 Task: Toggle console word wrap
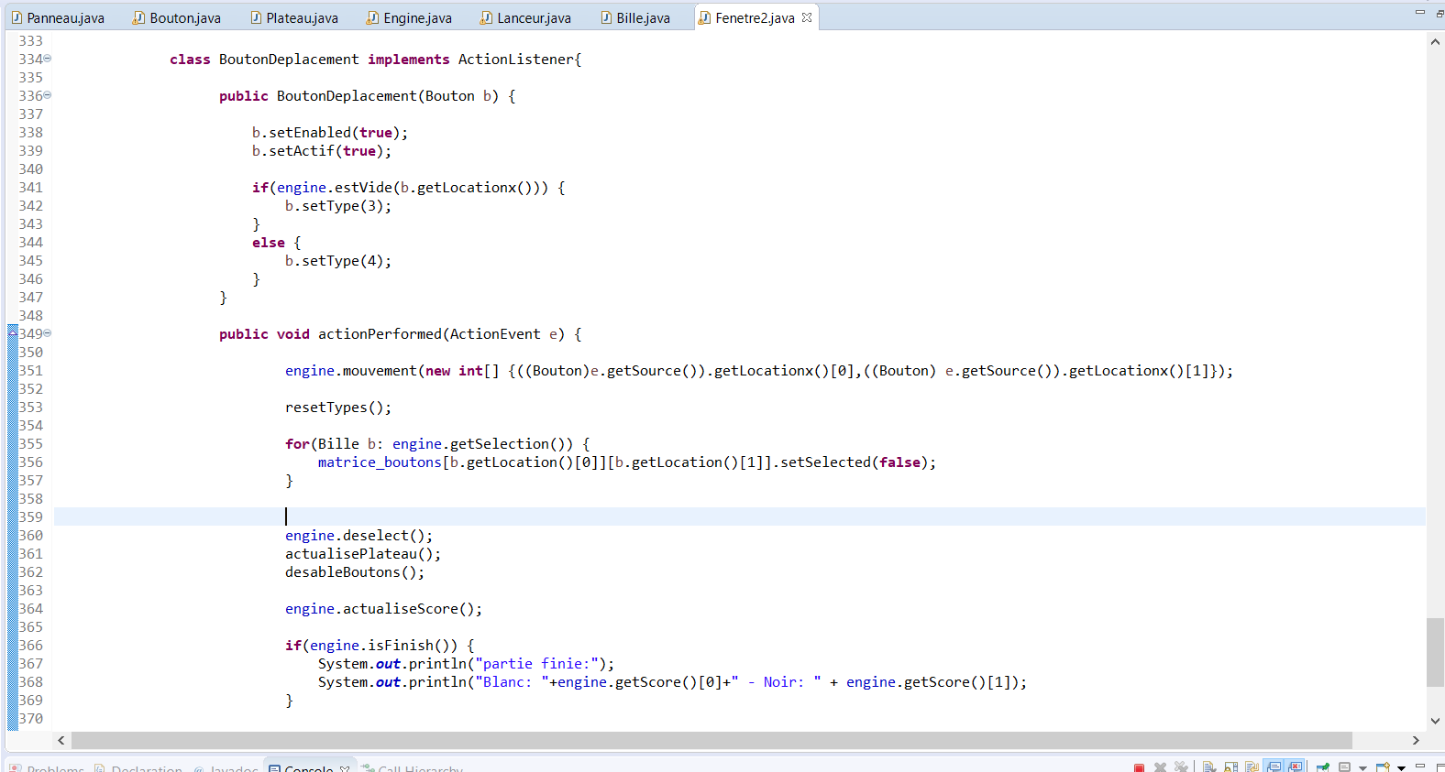point(1252,767)
